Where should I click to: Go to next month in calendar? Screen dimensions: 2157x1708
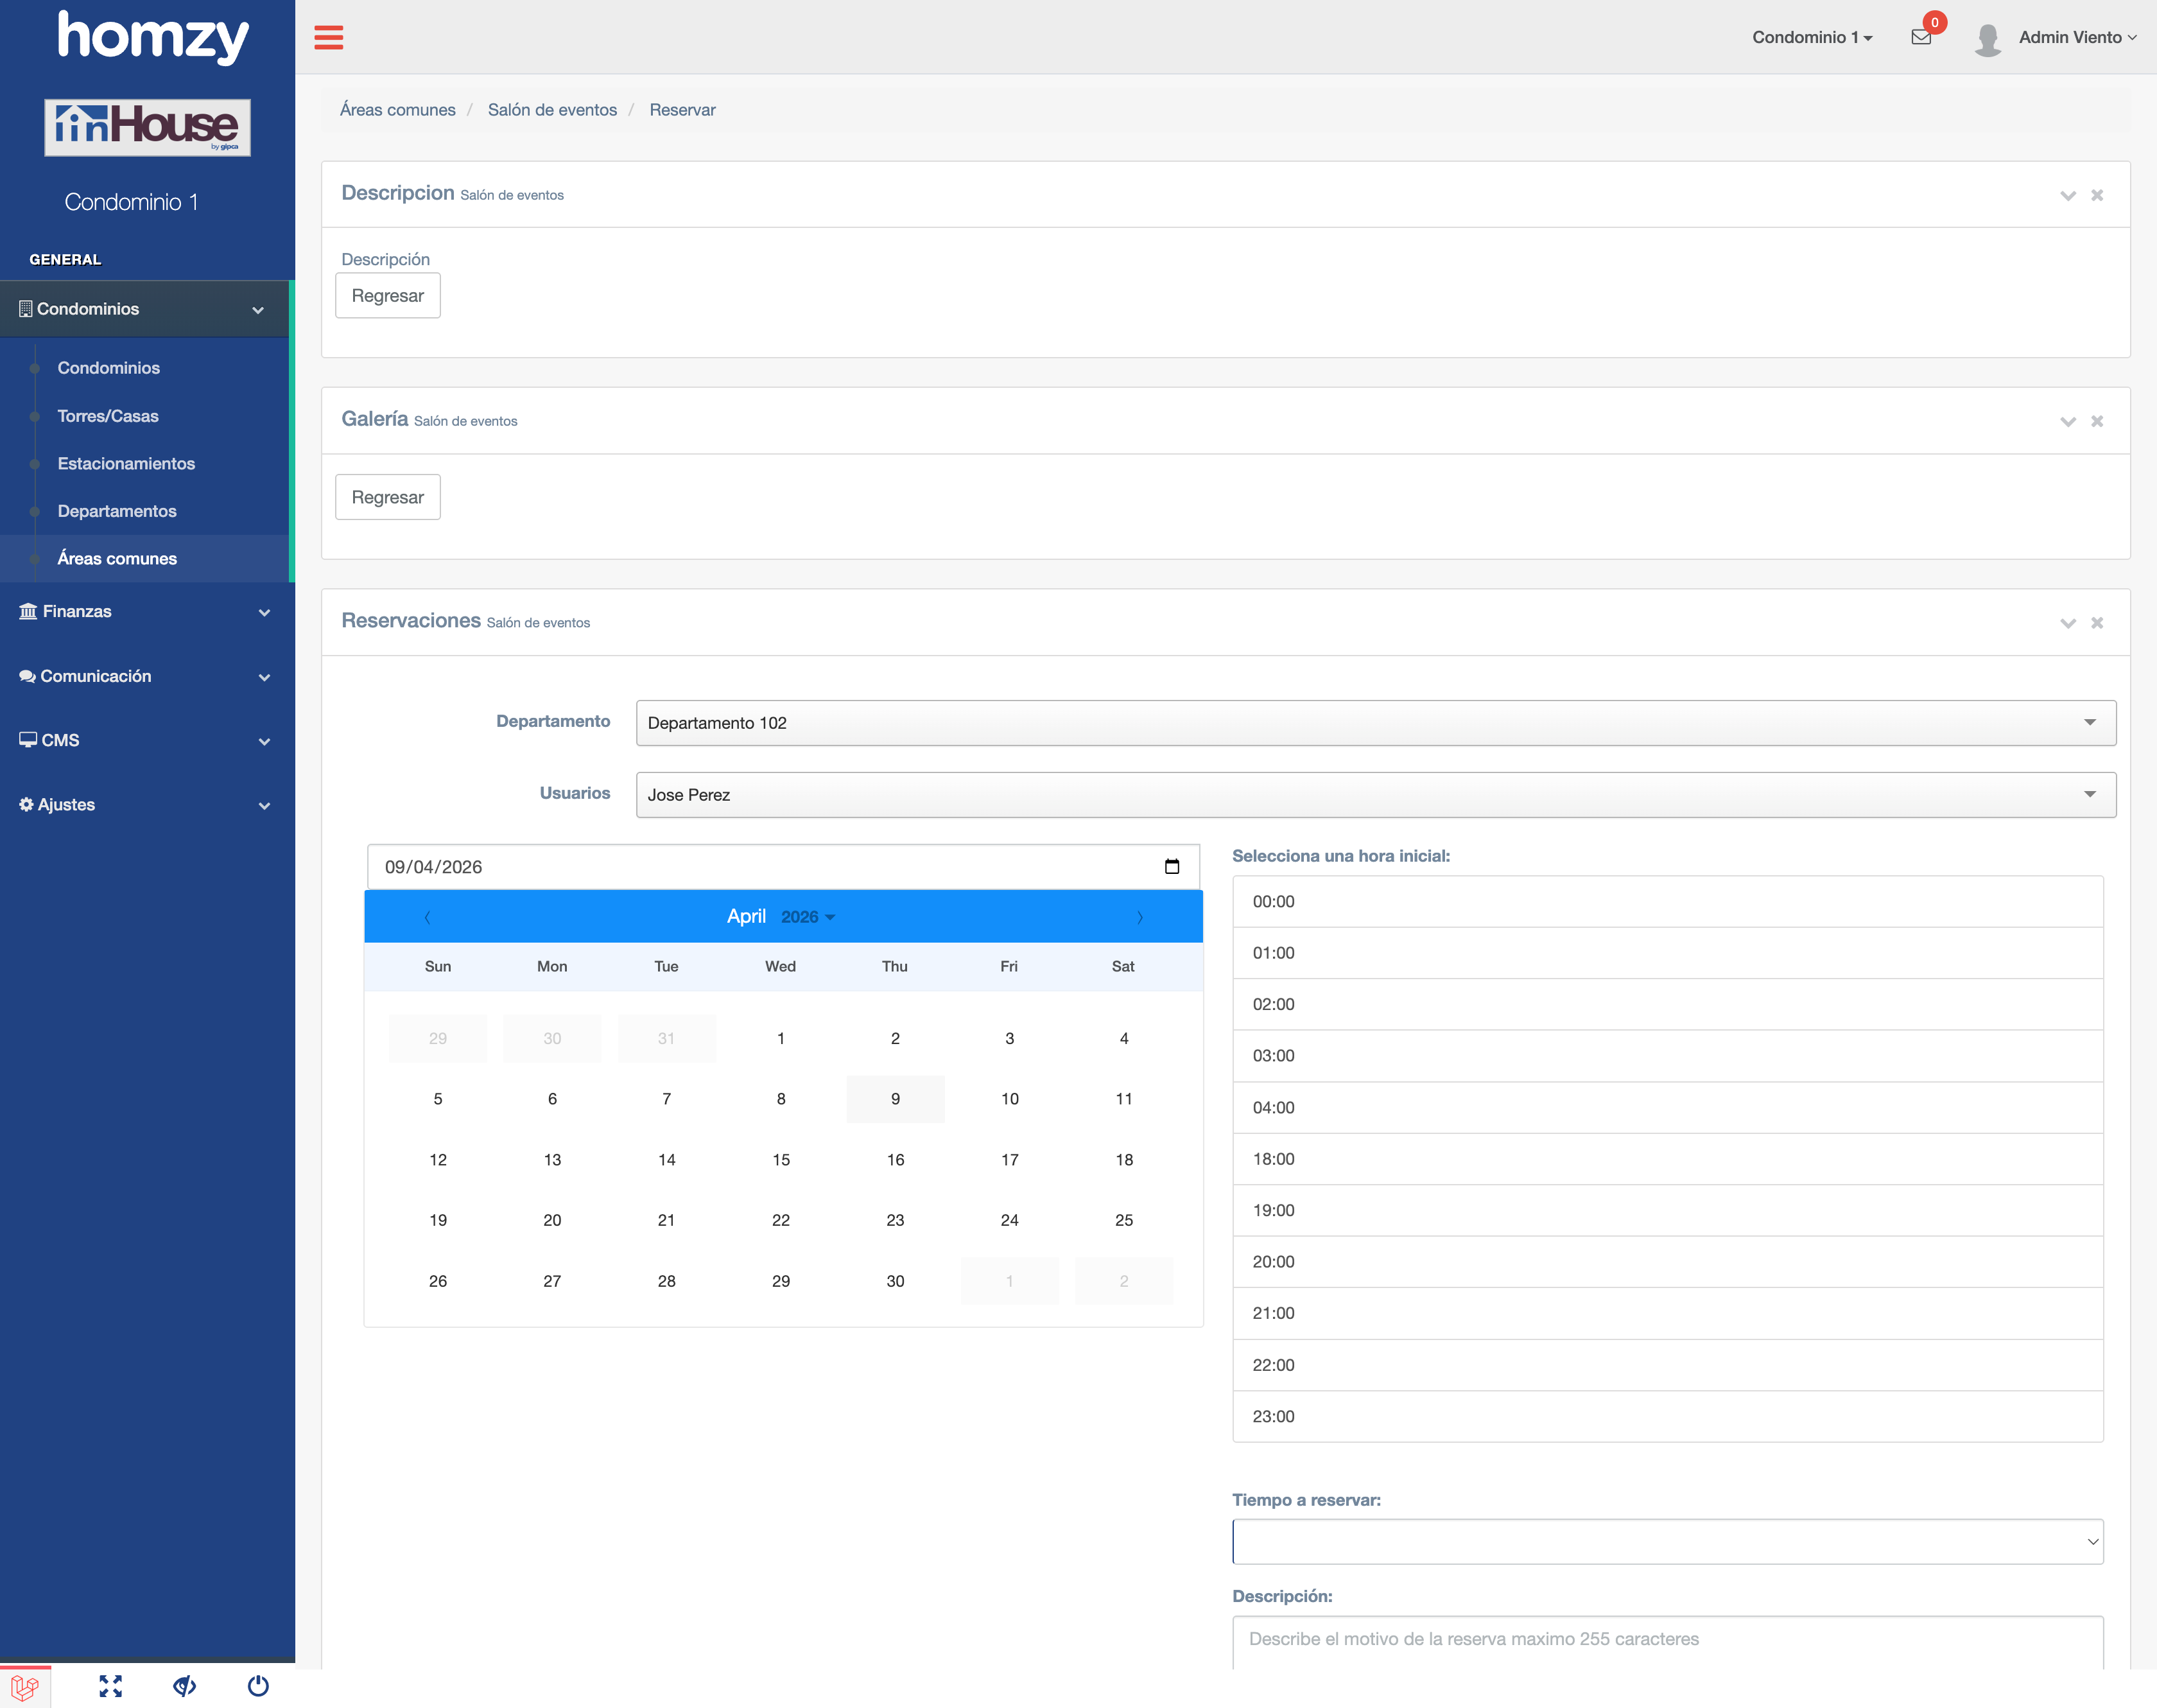coord(1139,917)
